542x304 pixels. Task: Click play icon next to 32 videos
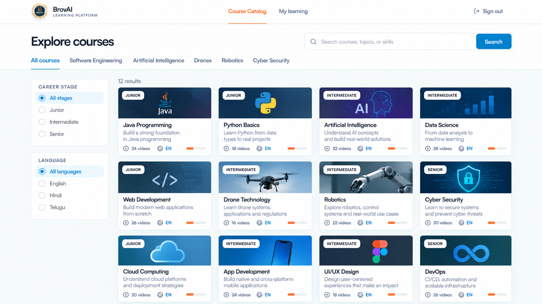coord(327,148)
